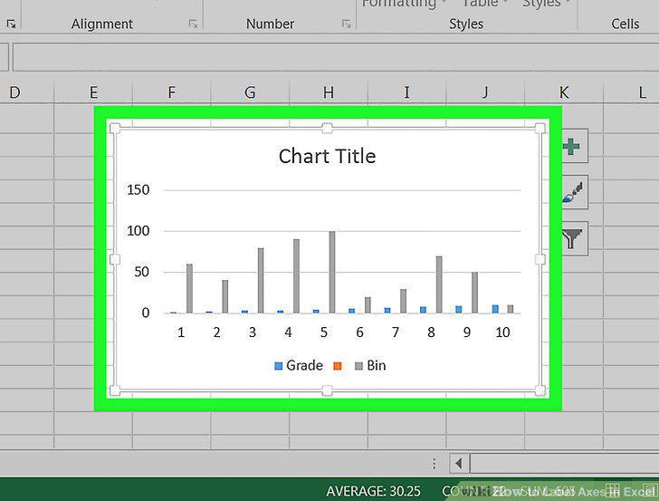Select the Bin legend entry
This screenshot has height=501, width=659.
click(x=370, y=365)
